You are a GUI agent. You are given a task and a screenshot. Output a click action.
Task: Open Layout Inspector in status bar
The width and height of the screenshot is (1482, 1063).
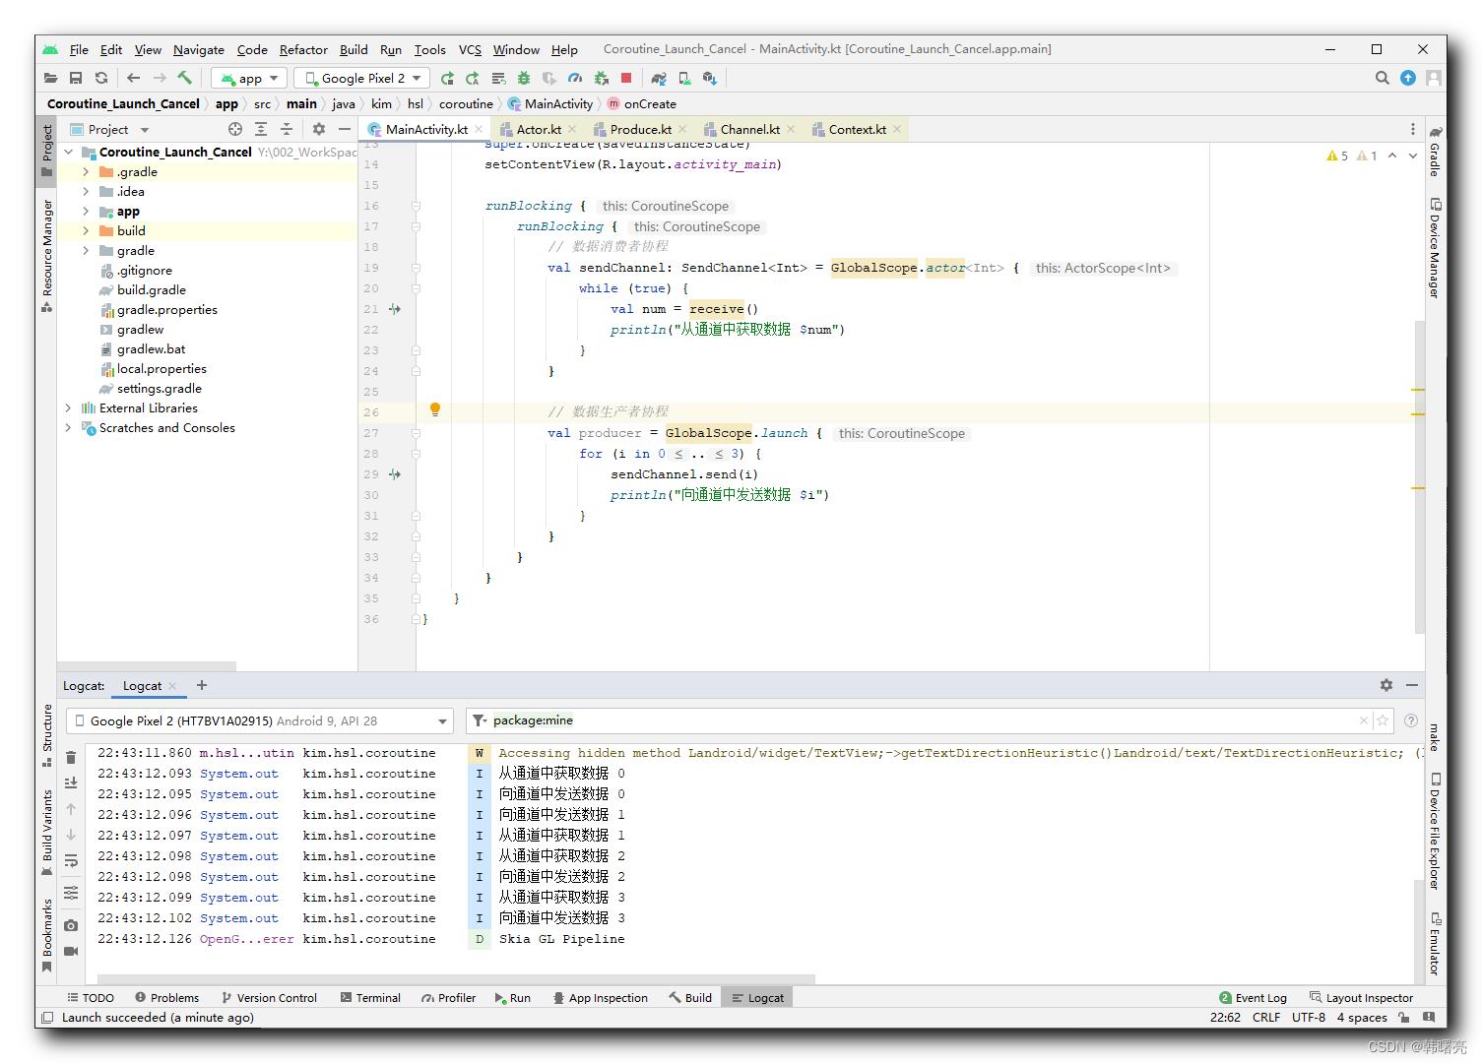[x=1361, y=997]
